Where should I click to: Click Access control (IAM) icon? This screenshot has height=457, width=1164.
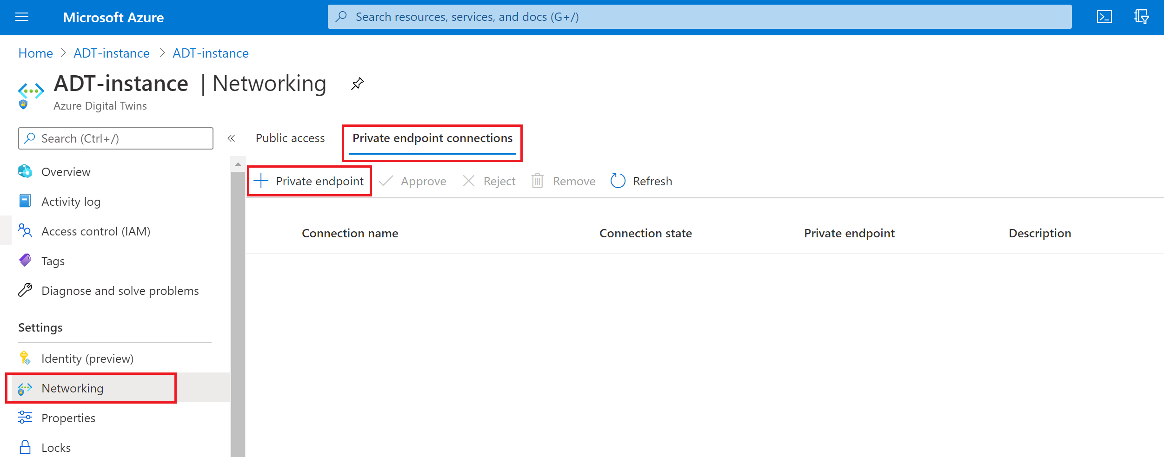(x=25, y=231)
